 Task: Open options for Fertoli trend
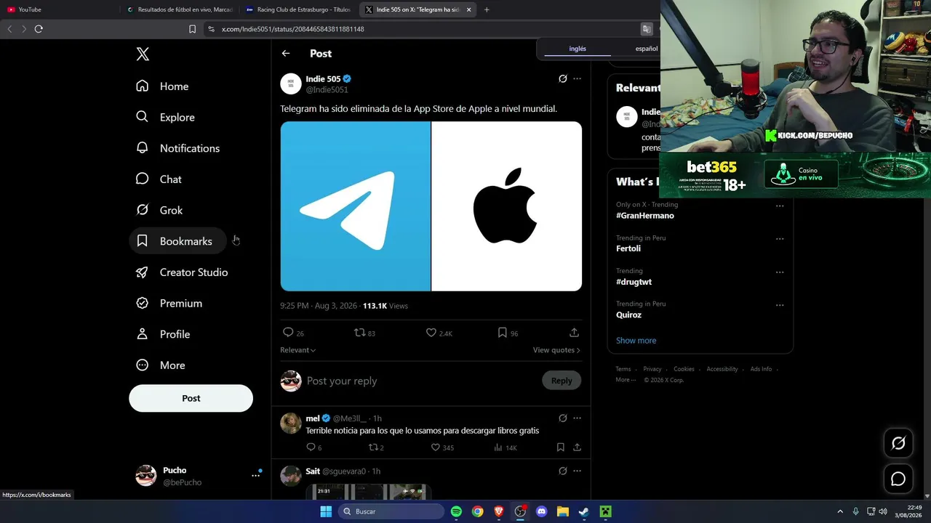(780, 239)
